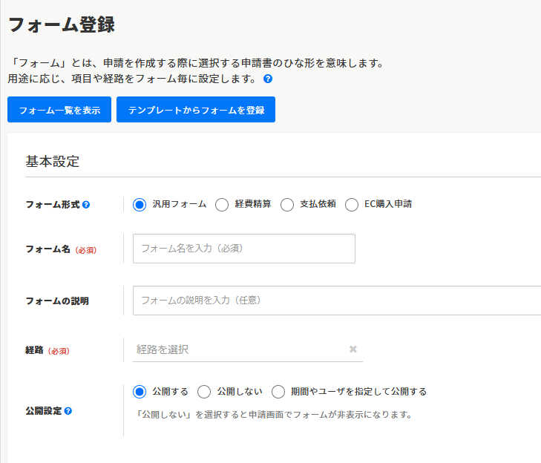Focus the フォーム名を入力 text field
Viewport: 541px width, 463px height.
point(243,249)
